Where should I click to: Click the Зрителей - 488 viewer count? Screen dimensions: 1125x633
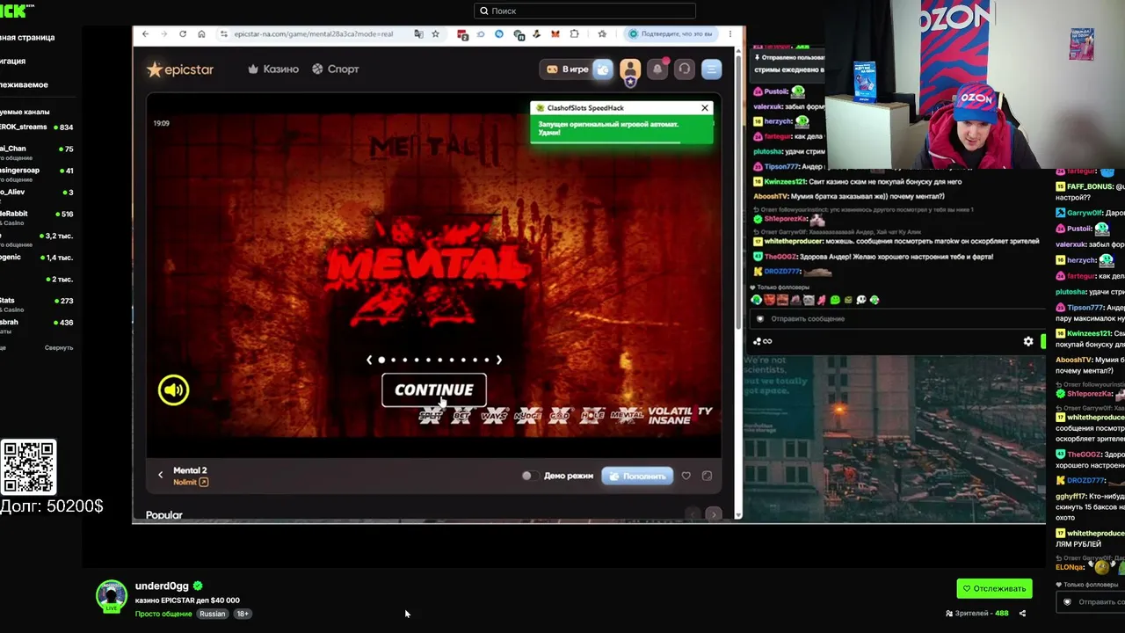pos(976,614)
